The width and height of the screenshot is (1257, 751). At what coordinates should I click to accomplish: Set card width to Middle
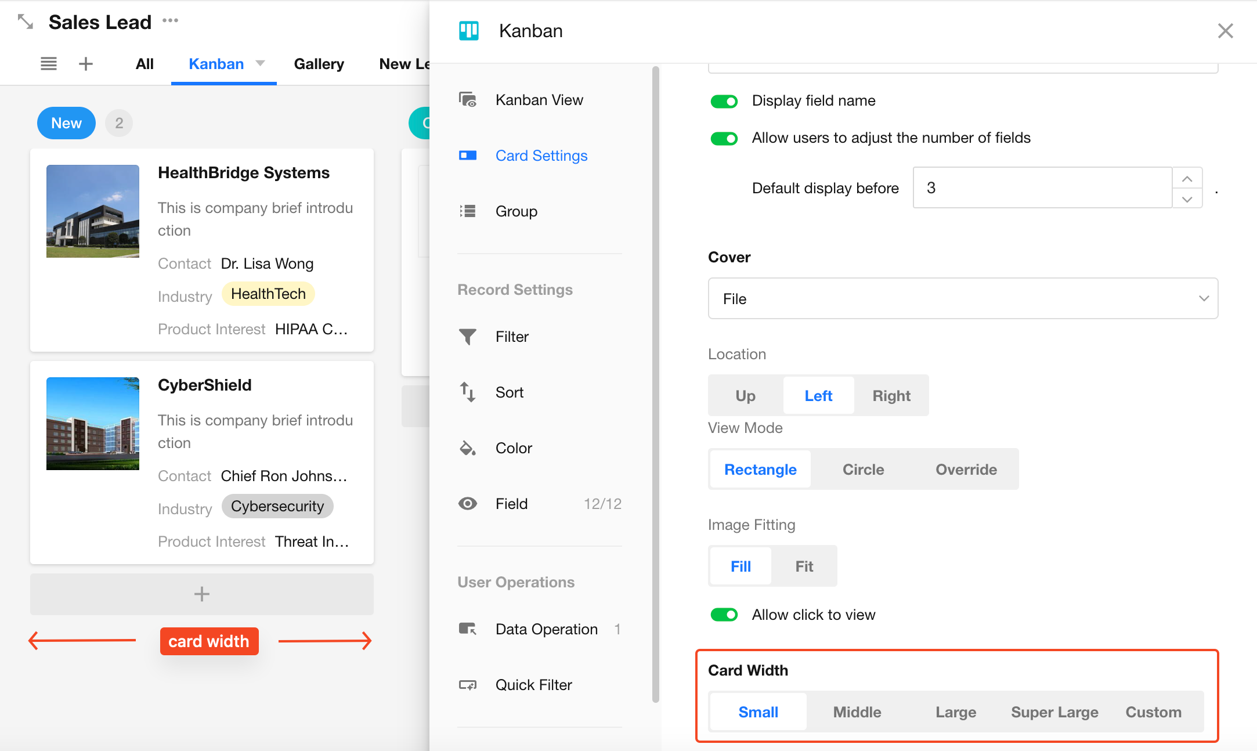857,712
